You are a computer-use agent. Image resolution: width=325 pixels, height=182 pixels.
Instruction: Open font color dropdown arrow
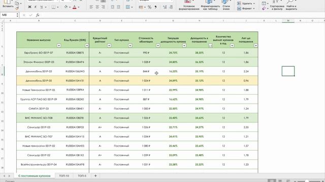pos(79,7)
